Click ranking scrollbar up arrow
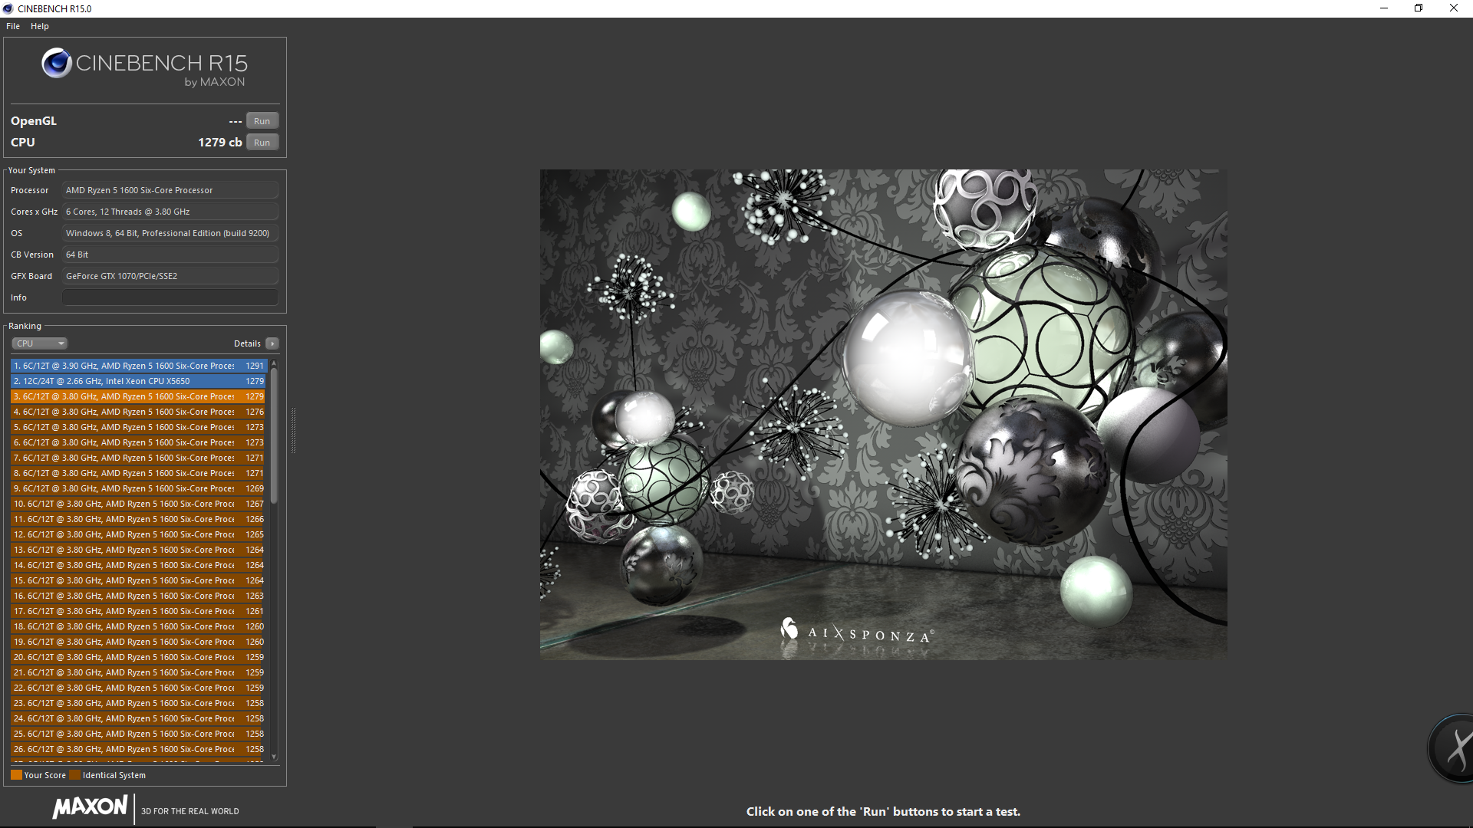This screenshot has width=1473, height=828. tap(274, 363)
